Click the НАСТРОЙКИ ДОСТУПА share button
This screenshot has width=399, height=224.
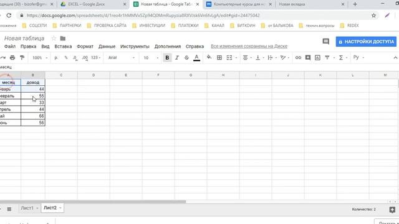(x=366, y=42)
